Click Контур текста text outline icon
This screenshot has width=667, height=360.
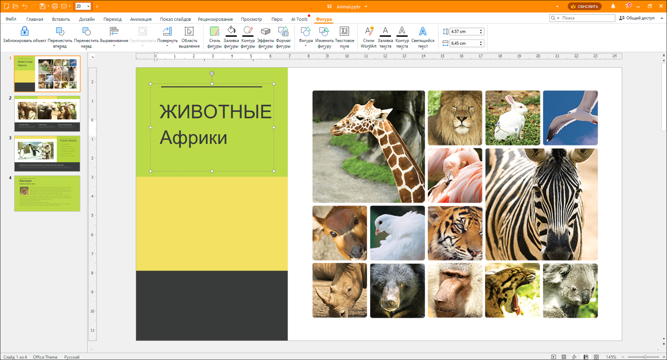tap(402, 31)
